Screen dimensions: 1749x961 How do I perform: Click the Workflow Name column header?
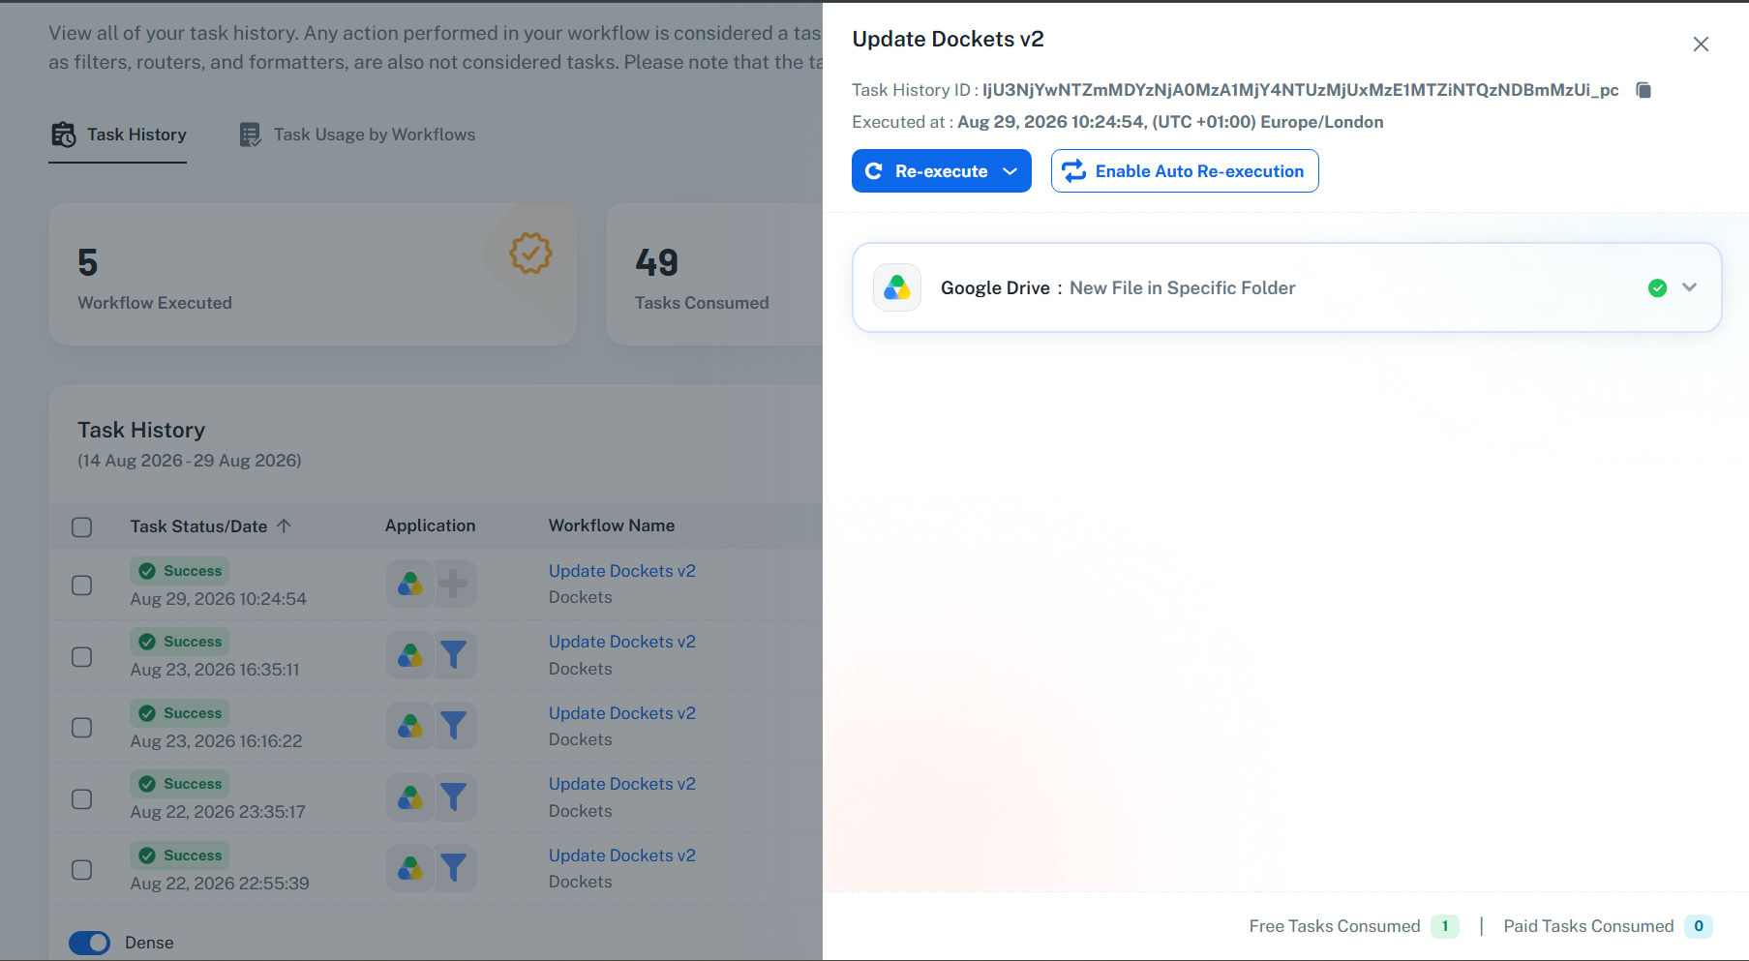coord(612,526)
